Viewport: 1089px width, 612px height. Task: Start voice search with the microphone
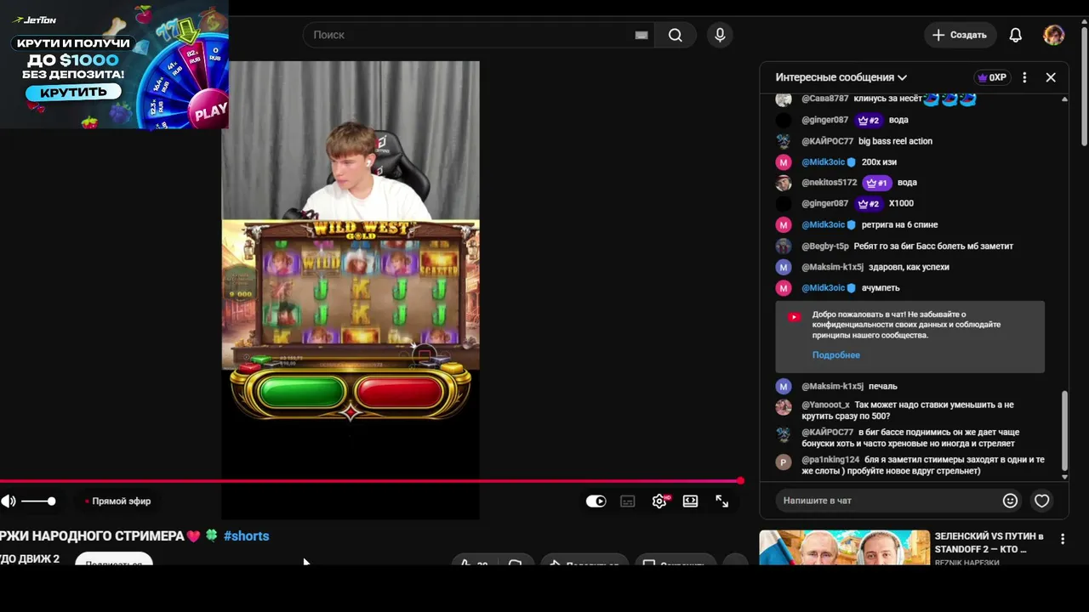coord(720,35)
